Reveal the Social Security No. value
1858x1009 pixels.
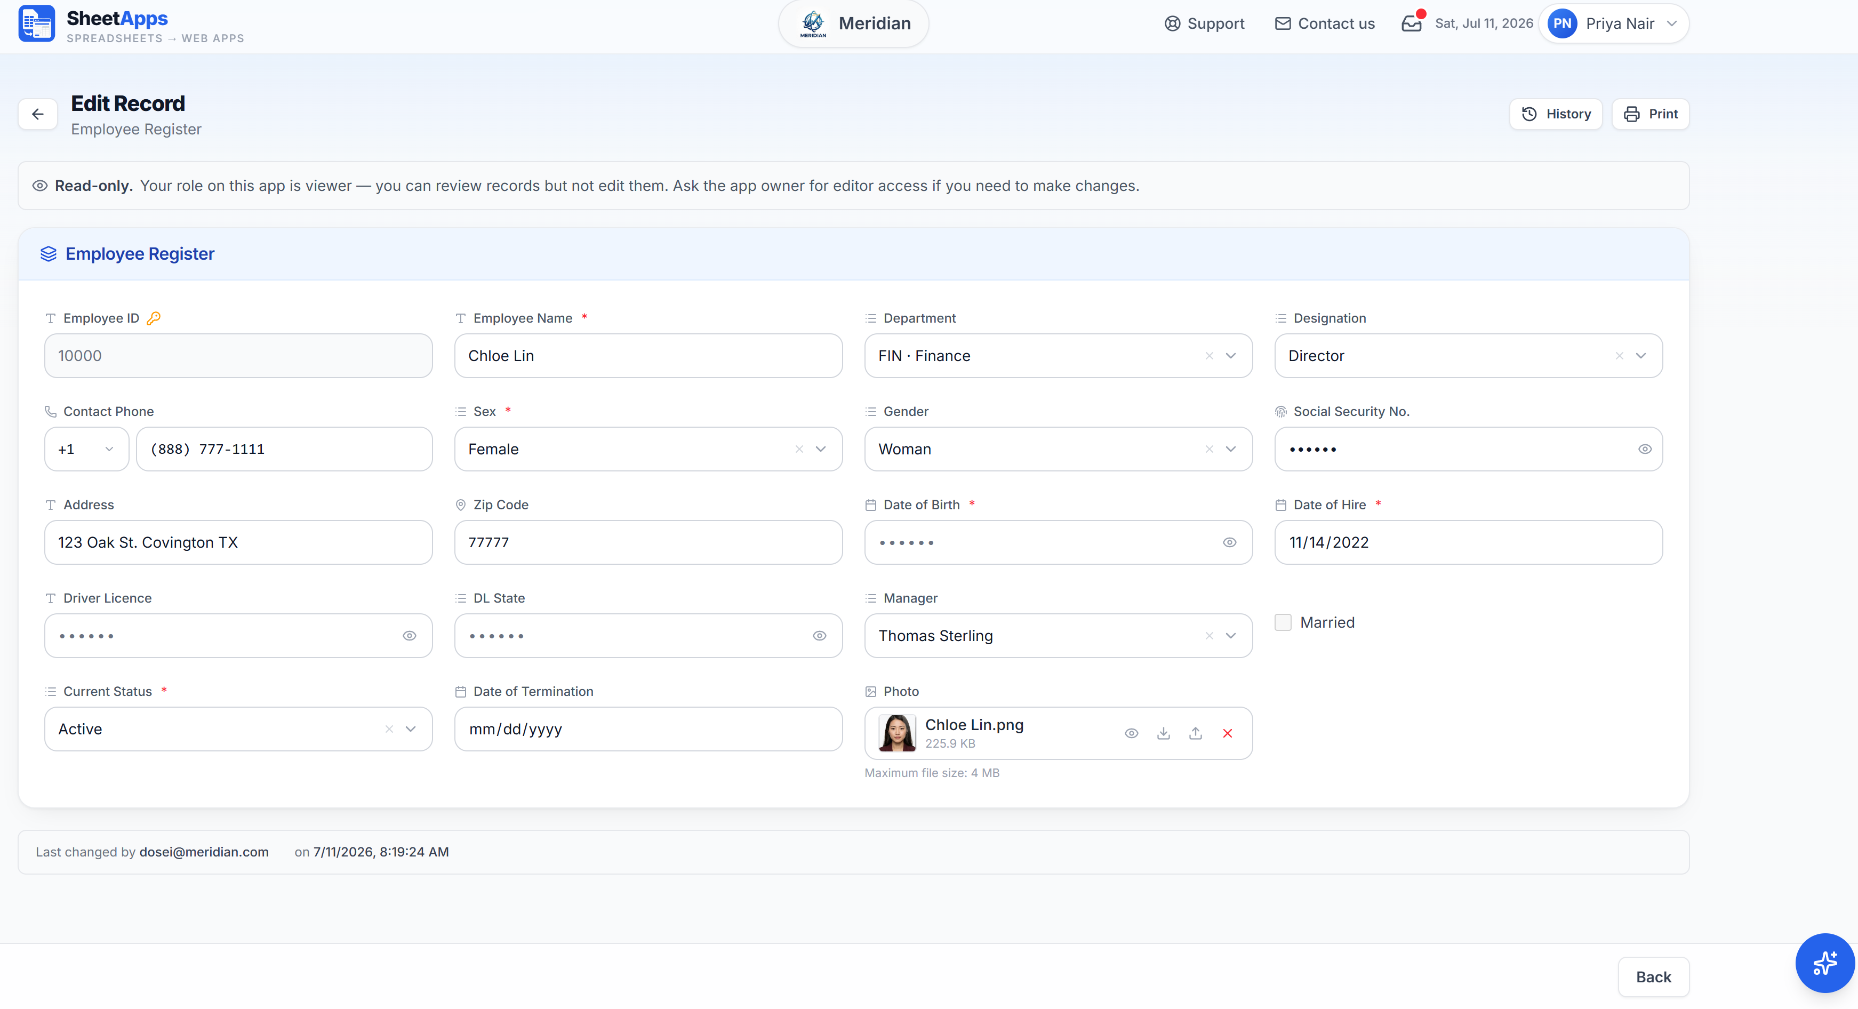coord(1645,449)
